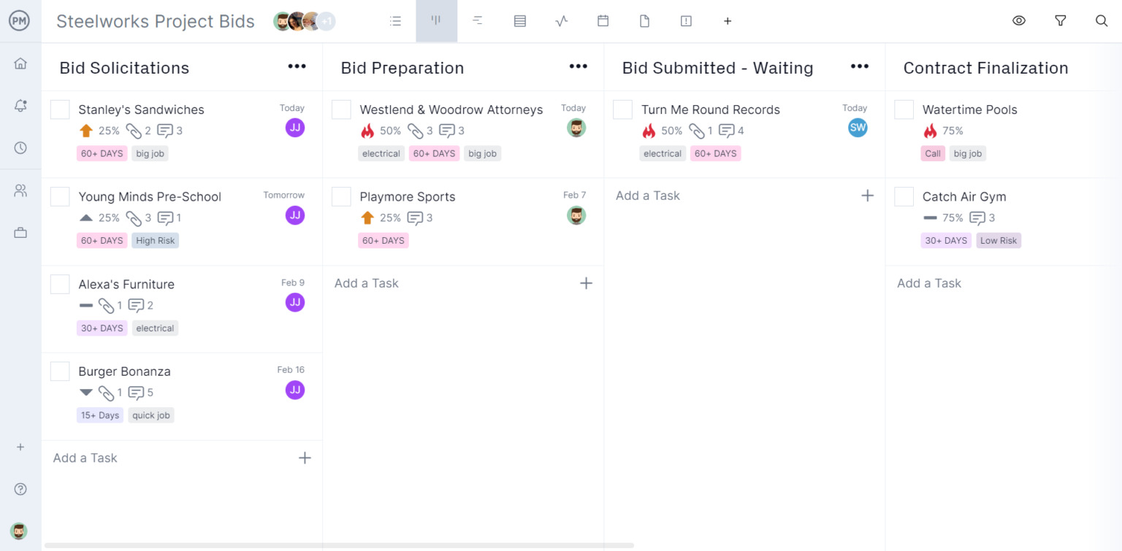Click the search magnifier icon

(1102, 21)
